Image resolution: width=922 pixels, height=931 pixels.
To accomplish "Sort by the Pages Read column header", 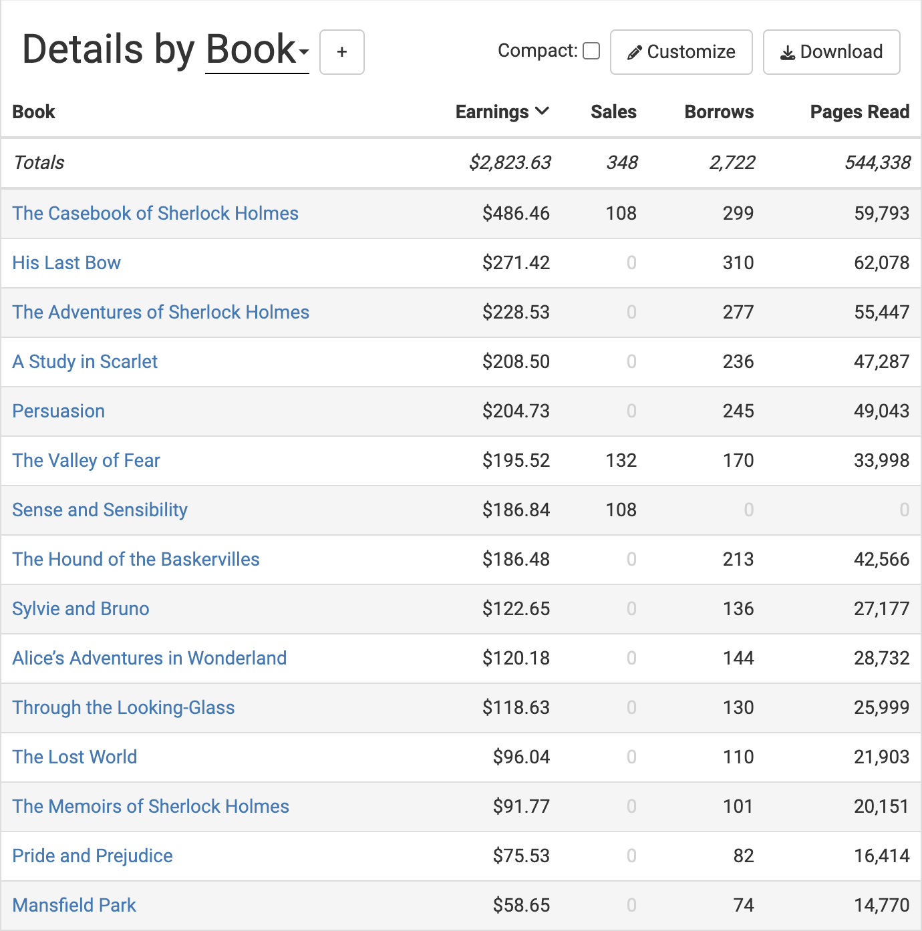I will tap(860, 112).
